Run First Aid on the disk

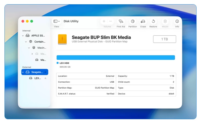tap(121, 21)
